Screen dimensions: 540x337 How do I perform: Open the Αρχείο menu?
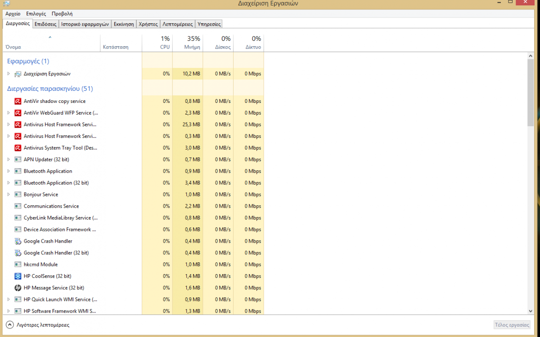(13, 14)
